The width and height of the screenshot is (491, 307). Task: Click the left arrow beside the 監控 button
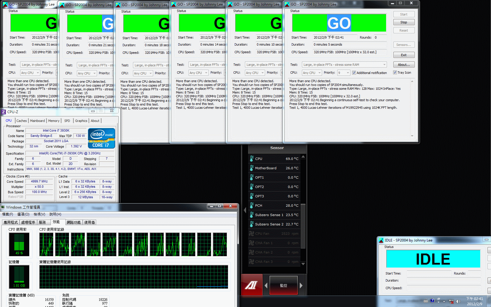[266, 285]
